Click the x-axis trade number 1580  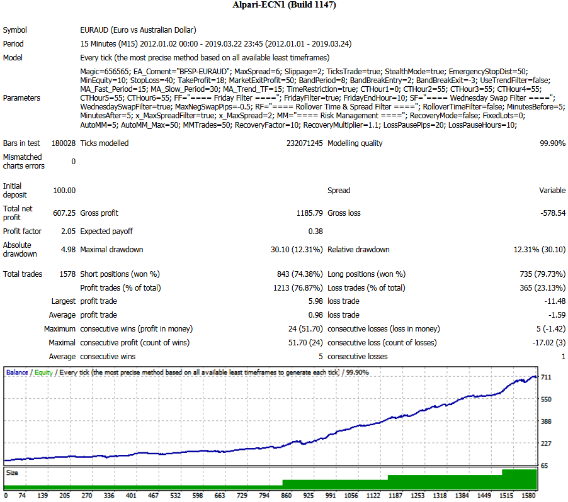tap(528, 496)
